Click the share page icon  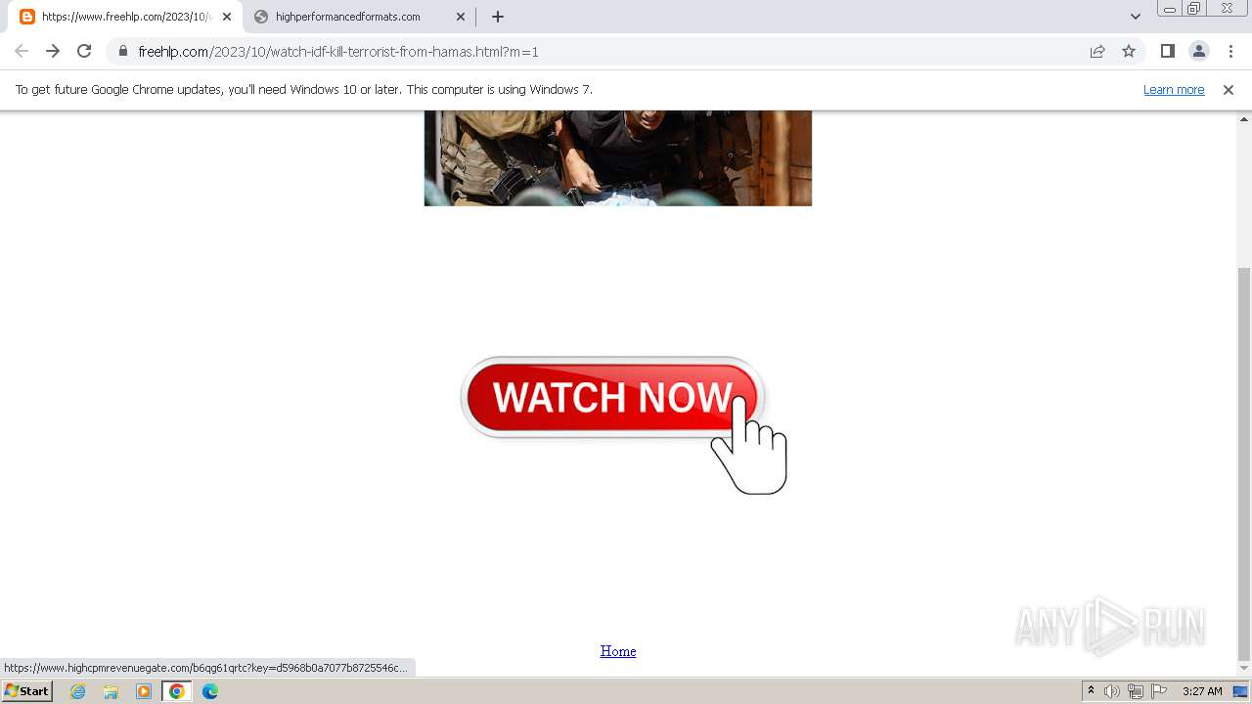coord(1097,51)
